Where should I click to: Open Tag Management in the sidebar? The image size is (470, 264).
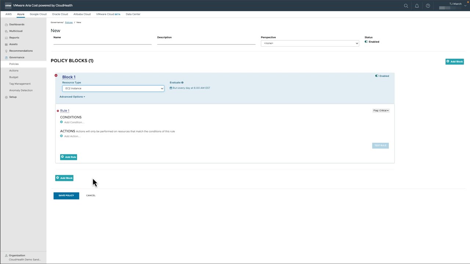[x=20, y=84]
